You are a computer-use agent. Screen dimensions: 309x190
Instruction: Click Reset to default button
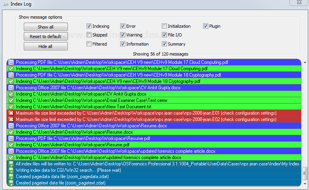tap(46, 36)
